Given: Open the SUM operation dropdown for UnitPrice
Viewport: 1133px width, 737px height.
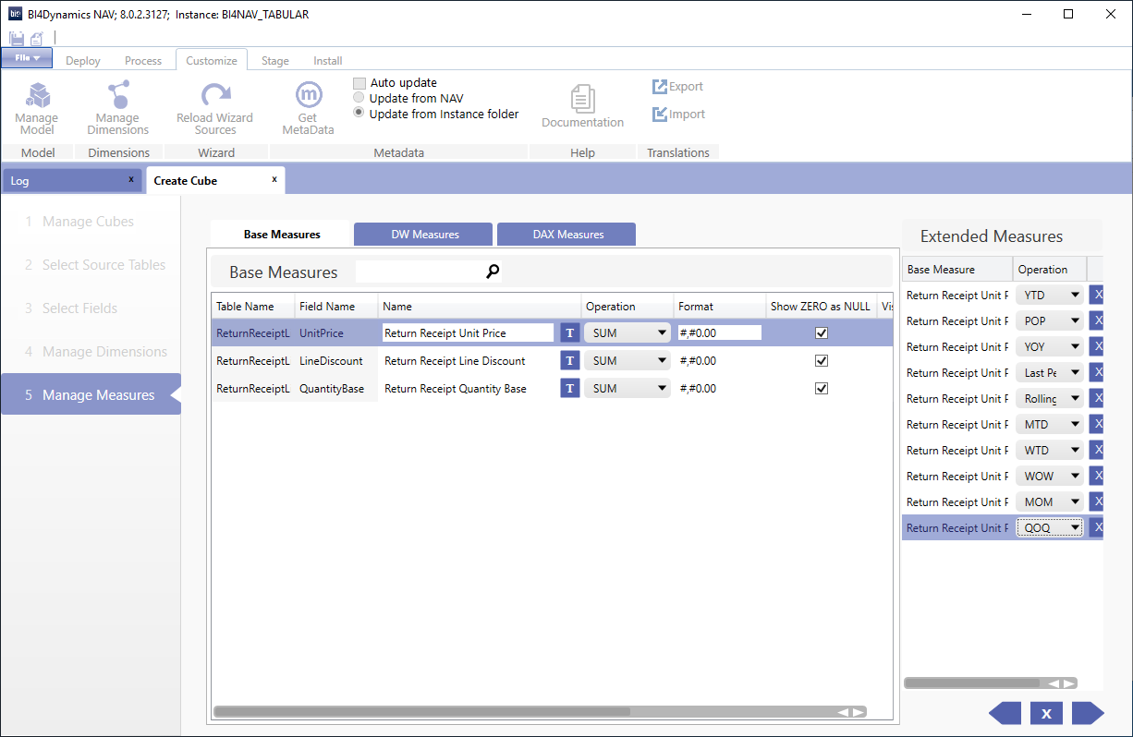Looking at the screenshot, I should 627,333.
